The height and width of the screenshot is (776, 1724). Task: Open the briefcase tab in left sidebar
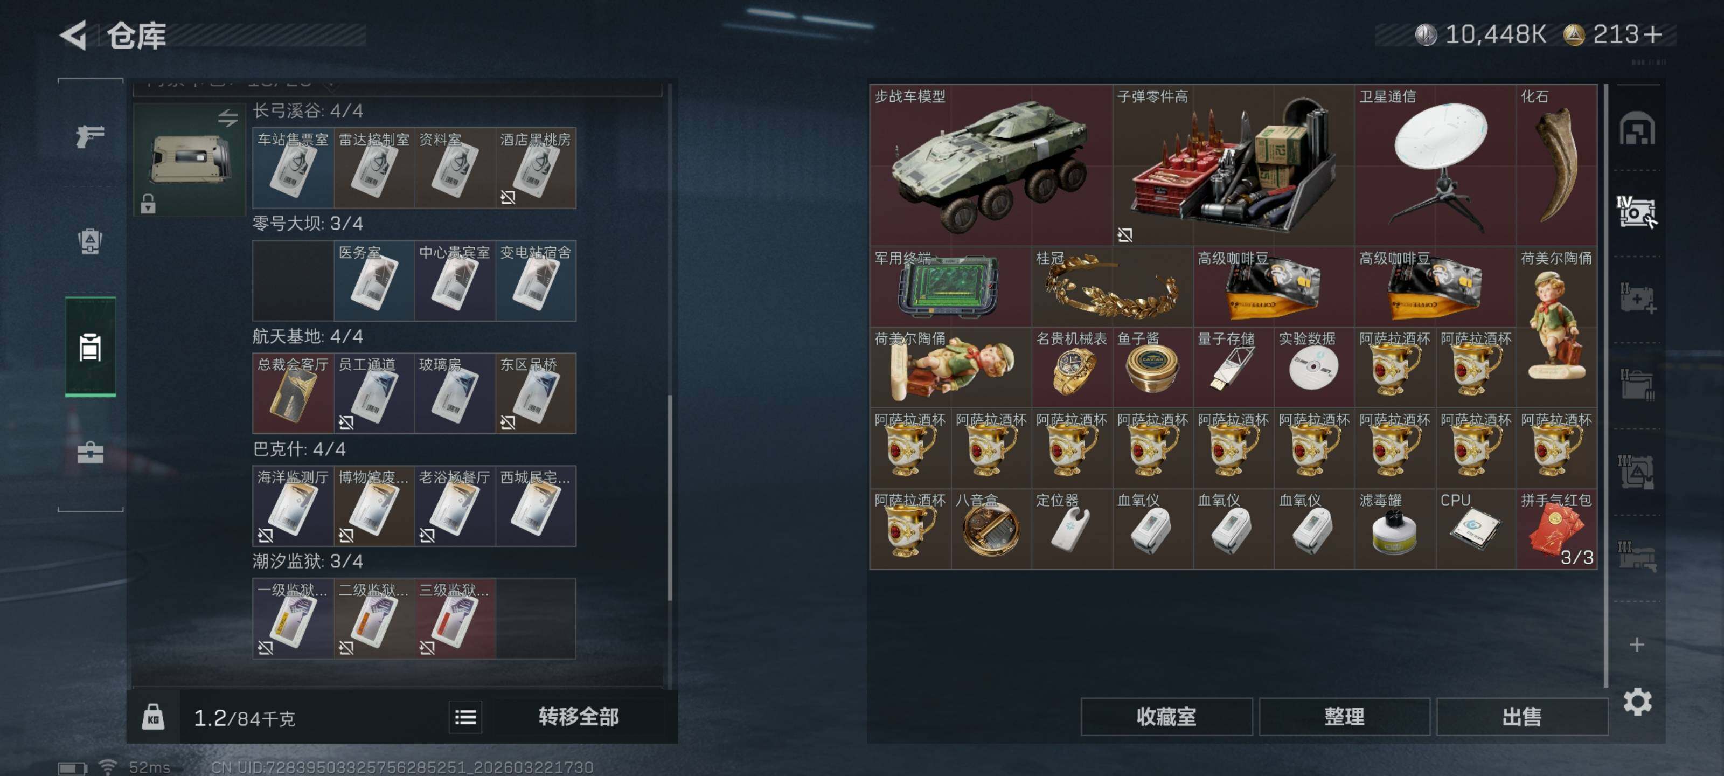click(91, 453)
